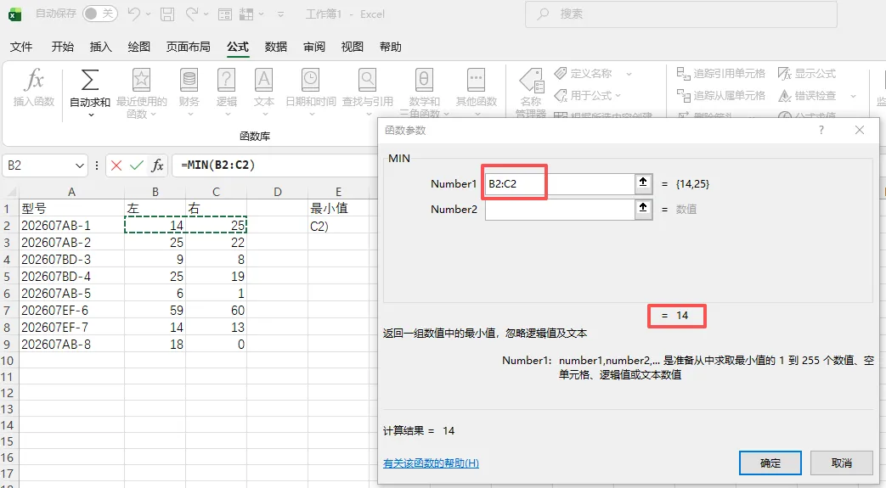Viewport: 886px width, 488px height.
Task: Open the Financial (财务) functions icon
Action: pyautogui.click(x=189, y=80)
